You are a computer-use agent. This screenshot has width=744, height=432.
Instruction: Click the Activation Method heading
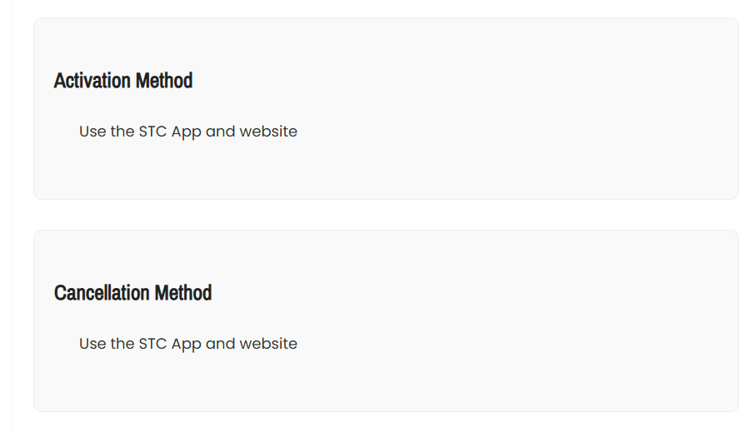(x=123, y=81)
